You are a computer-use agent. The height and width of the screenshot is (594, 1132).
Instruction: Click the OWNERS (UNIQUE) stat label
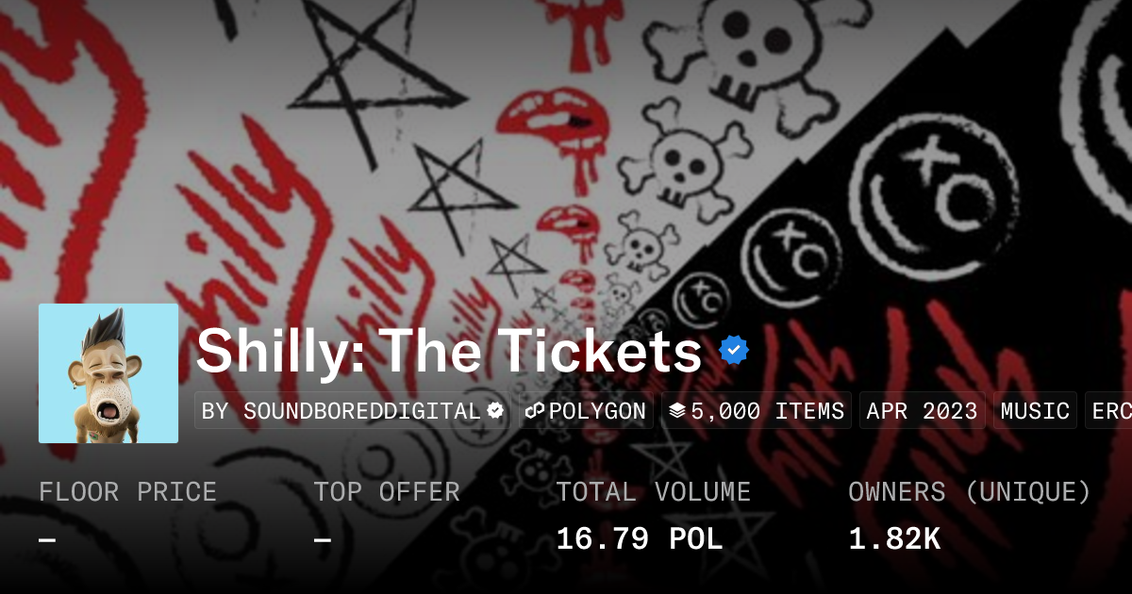(970, 492)
